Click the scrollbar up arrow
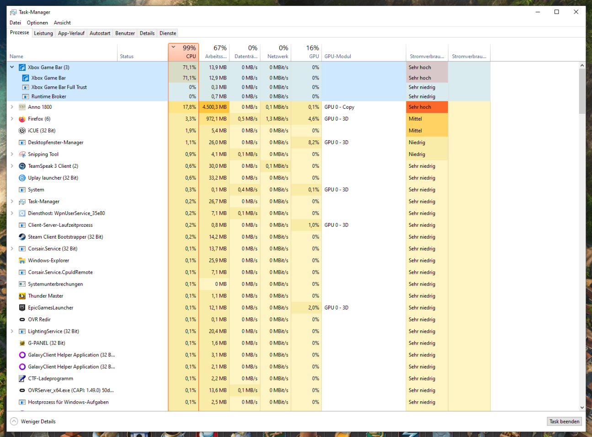This screenshot has height=437, width=592. [582, 65]
